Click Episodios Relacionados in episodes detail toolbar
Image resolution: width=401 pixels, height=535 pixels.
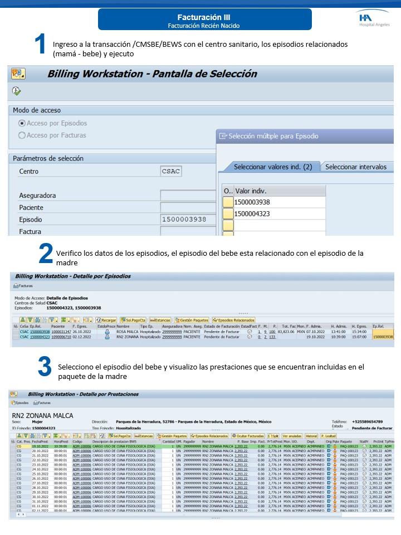(x=233, y=320)
